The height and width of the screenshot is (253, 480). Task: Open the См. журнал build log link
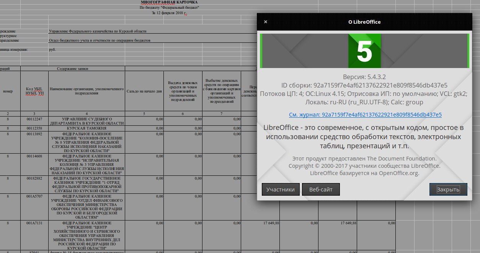pyautogui.click(x=365, y=114)
